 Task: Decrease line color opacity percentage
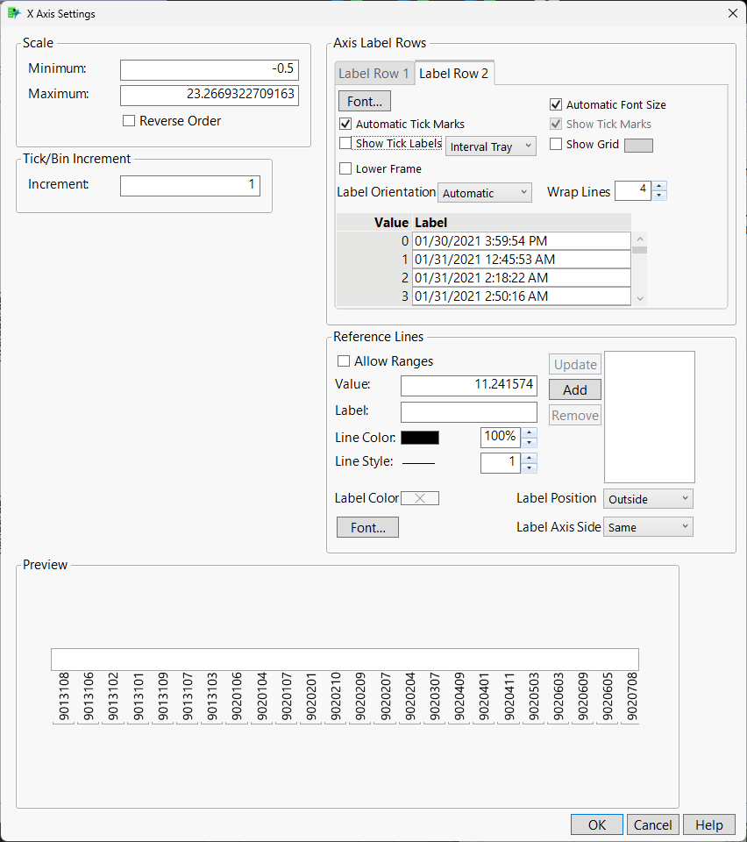coord(530,442)
